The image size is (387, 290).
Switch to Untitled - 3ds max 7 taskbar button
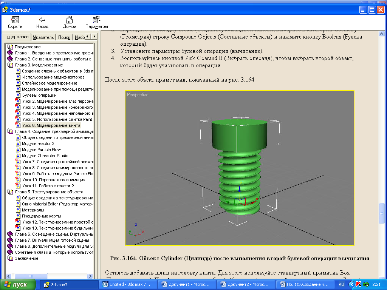tap(128, 284)
